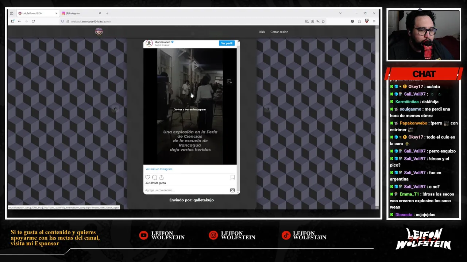Viewport: 467px width, 262px height.
Task: Click the tracking protection shield icon
Action: coord(62,21)
